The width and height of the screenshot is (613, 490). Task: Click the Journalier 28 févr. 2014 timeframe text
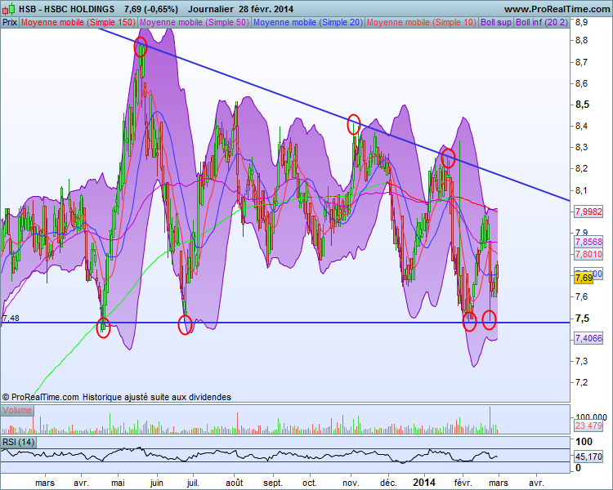240,9
